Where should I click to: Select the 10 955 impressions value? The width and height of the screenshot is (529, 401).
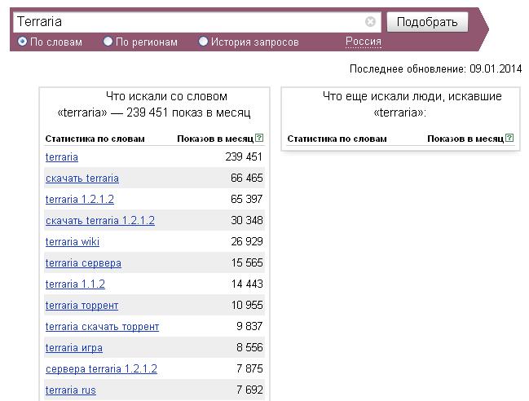click(x=247, y=305)
